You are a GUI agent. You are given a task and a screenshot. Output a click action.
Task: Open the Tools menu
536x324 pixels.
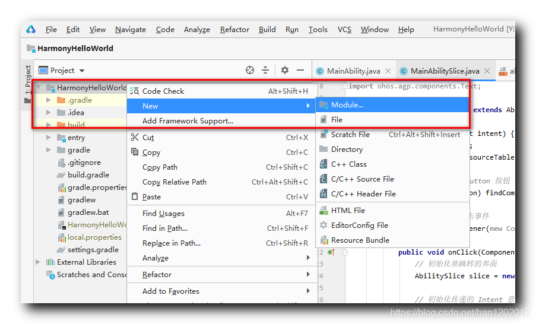318,30
